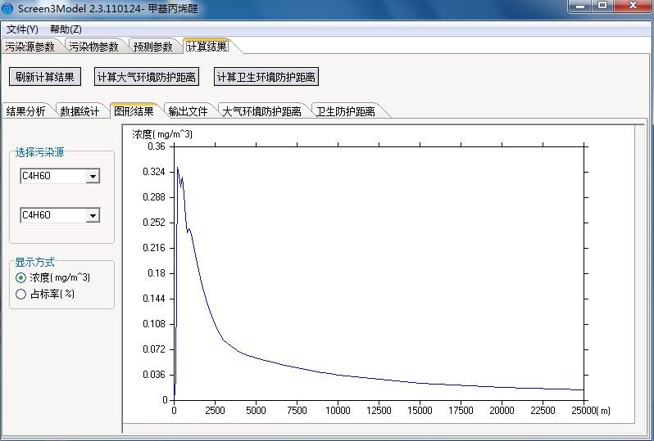The height and width of the screenshot is (441, 654).
Task: Click the 选择污染源 group label
Action: 39,152
